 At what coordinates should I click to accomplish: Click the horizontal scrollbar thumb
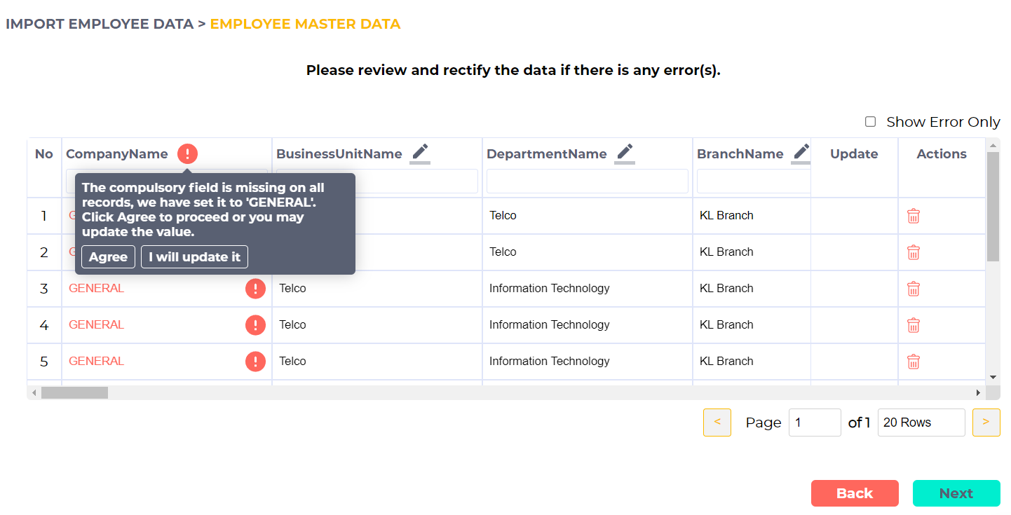pos(74,393)
